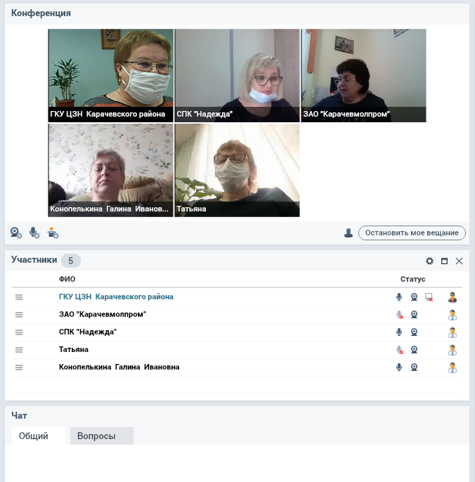475x482 pixels.
Task: Toggle webcam of СПК "Надежда"
Action: pos(414,332)
